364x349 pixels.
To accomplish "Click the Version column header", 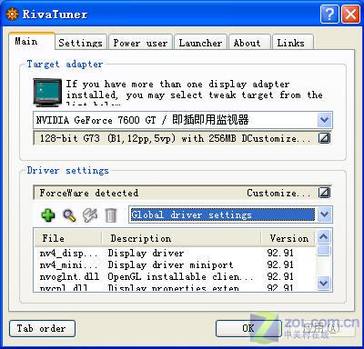I will click(x=288, y=239).
